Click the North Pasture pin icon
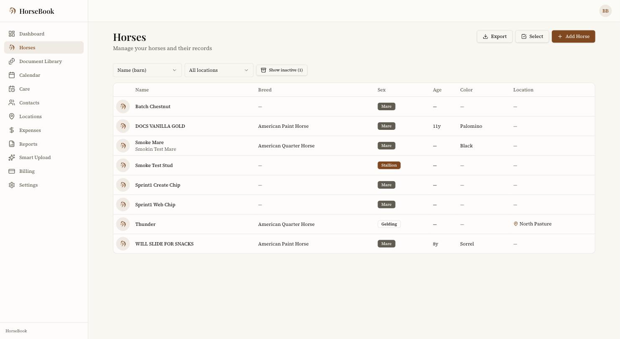The height and width of the screenshot is (339, 620). point(515,224)
